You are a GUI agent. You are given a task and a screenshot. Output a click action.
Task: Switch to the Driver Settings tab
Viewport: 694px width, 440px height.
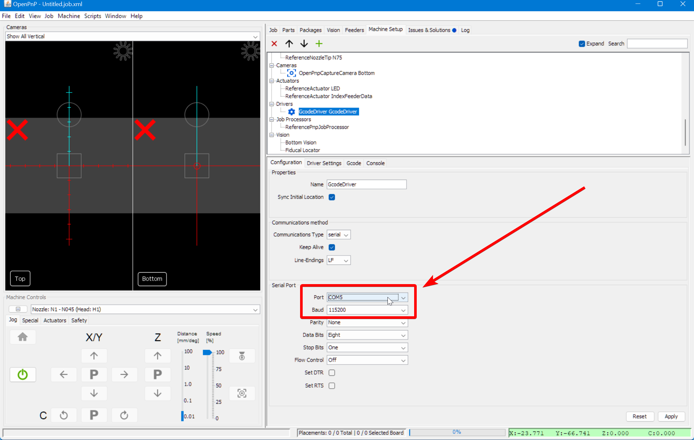click(x=324, y=163)
